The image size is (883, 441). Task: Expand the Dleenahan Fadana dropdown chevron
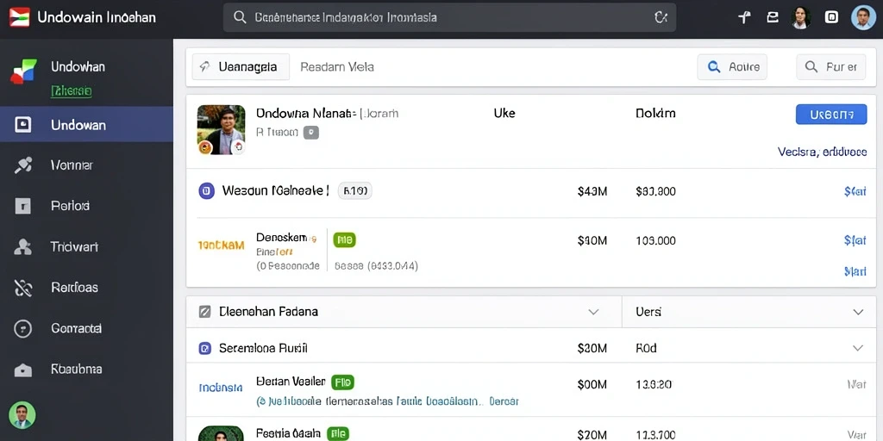click(593, 312)
